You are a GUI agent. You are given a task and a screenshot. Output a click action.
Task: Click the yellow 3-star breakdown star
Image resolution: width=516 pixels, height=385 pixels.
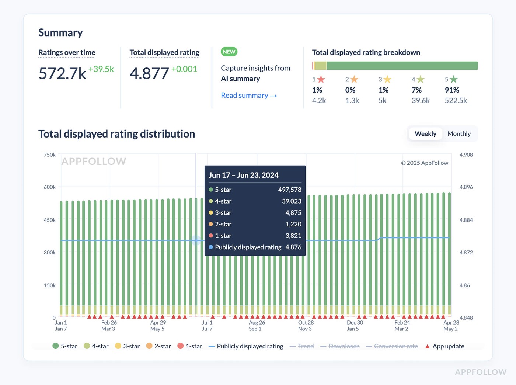pyautogui.click(x=387, y=79)
